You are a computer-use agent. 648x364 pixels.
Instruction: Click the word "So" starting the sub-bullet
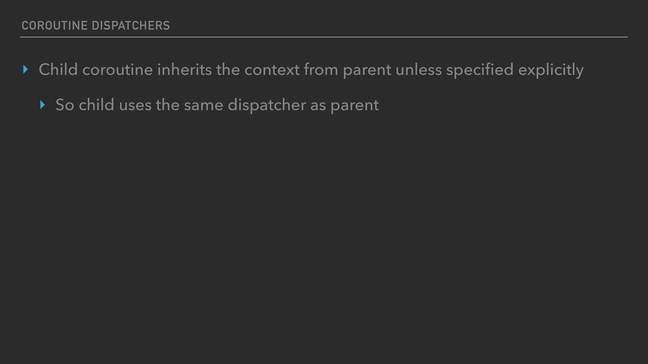pos(65,106)
